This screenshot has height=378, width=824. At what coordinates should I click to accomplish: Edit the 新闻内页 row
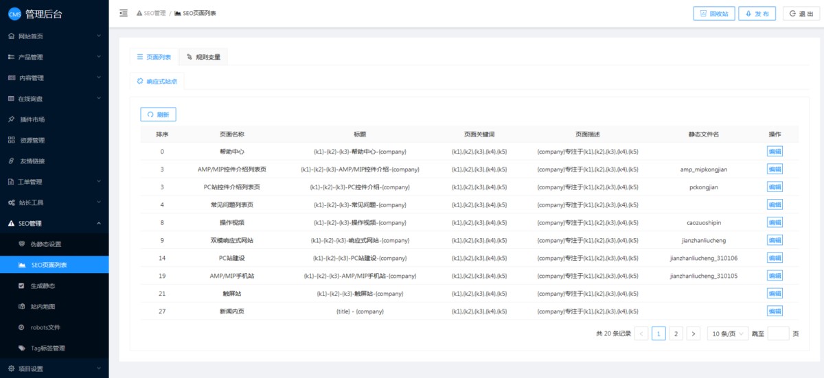[775, 311]
